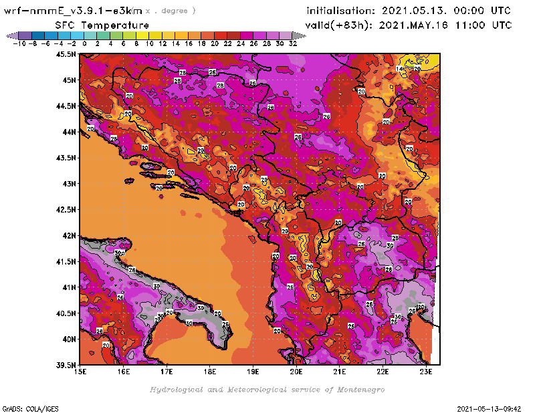Click the '43N' latitude label

[x=69, y=184]
